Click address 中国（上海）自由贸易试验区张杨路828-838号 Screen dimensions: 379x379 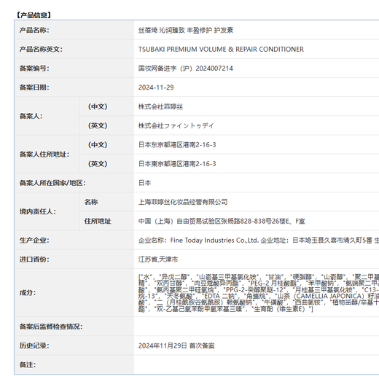205,221
